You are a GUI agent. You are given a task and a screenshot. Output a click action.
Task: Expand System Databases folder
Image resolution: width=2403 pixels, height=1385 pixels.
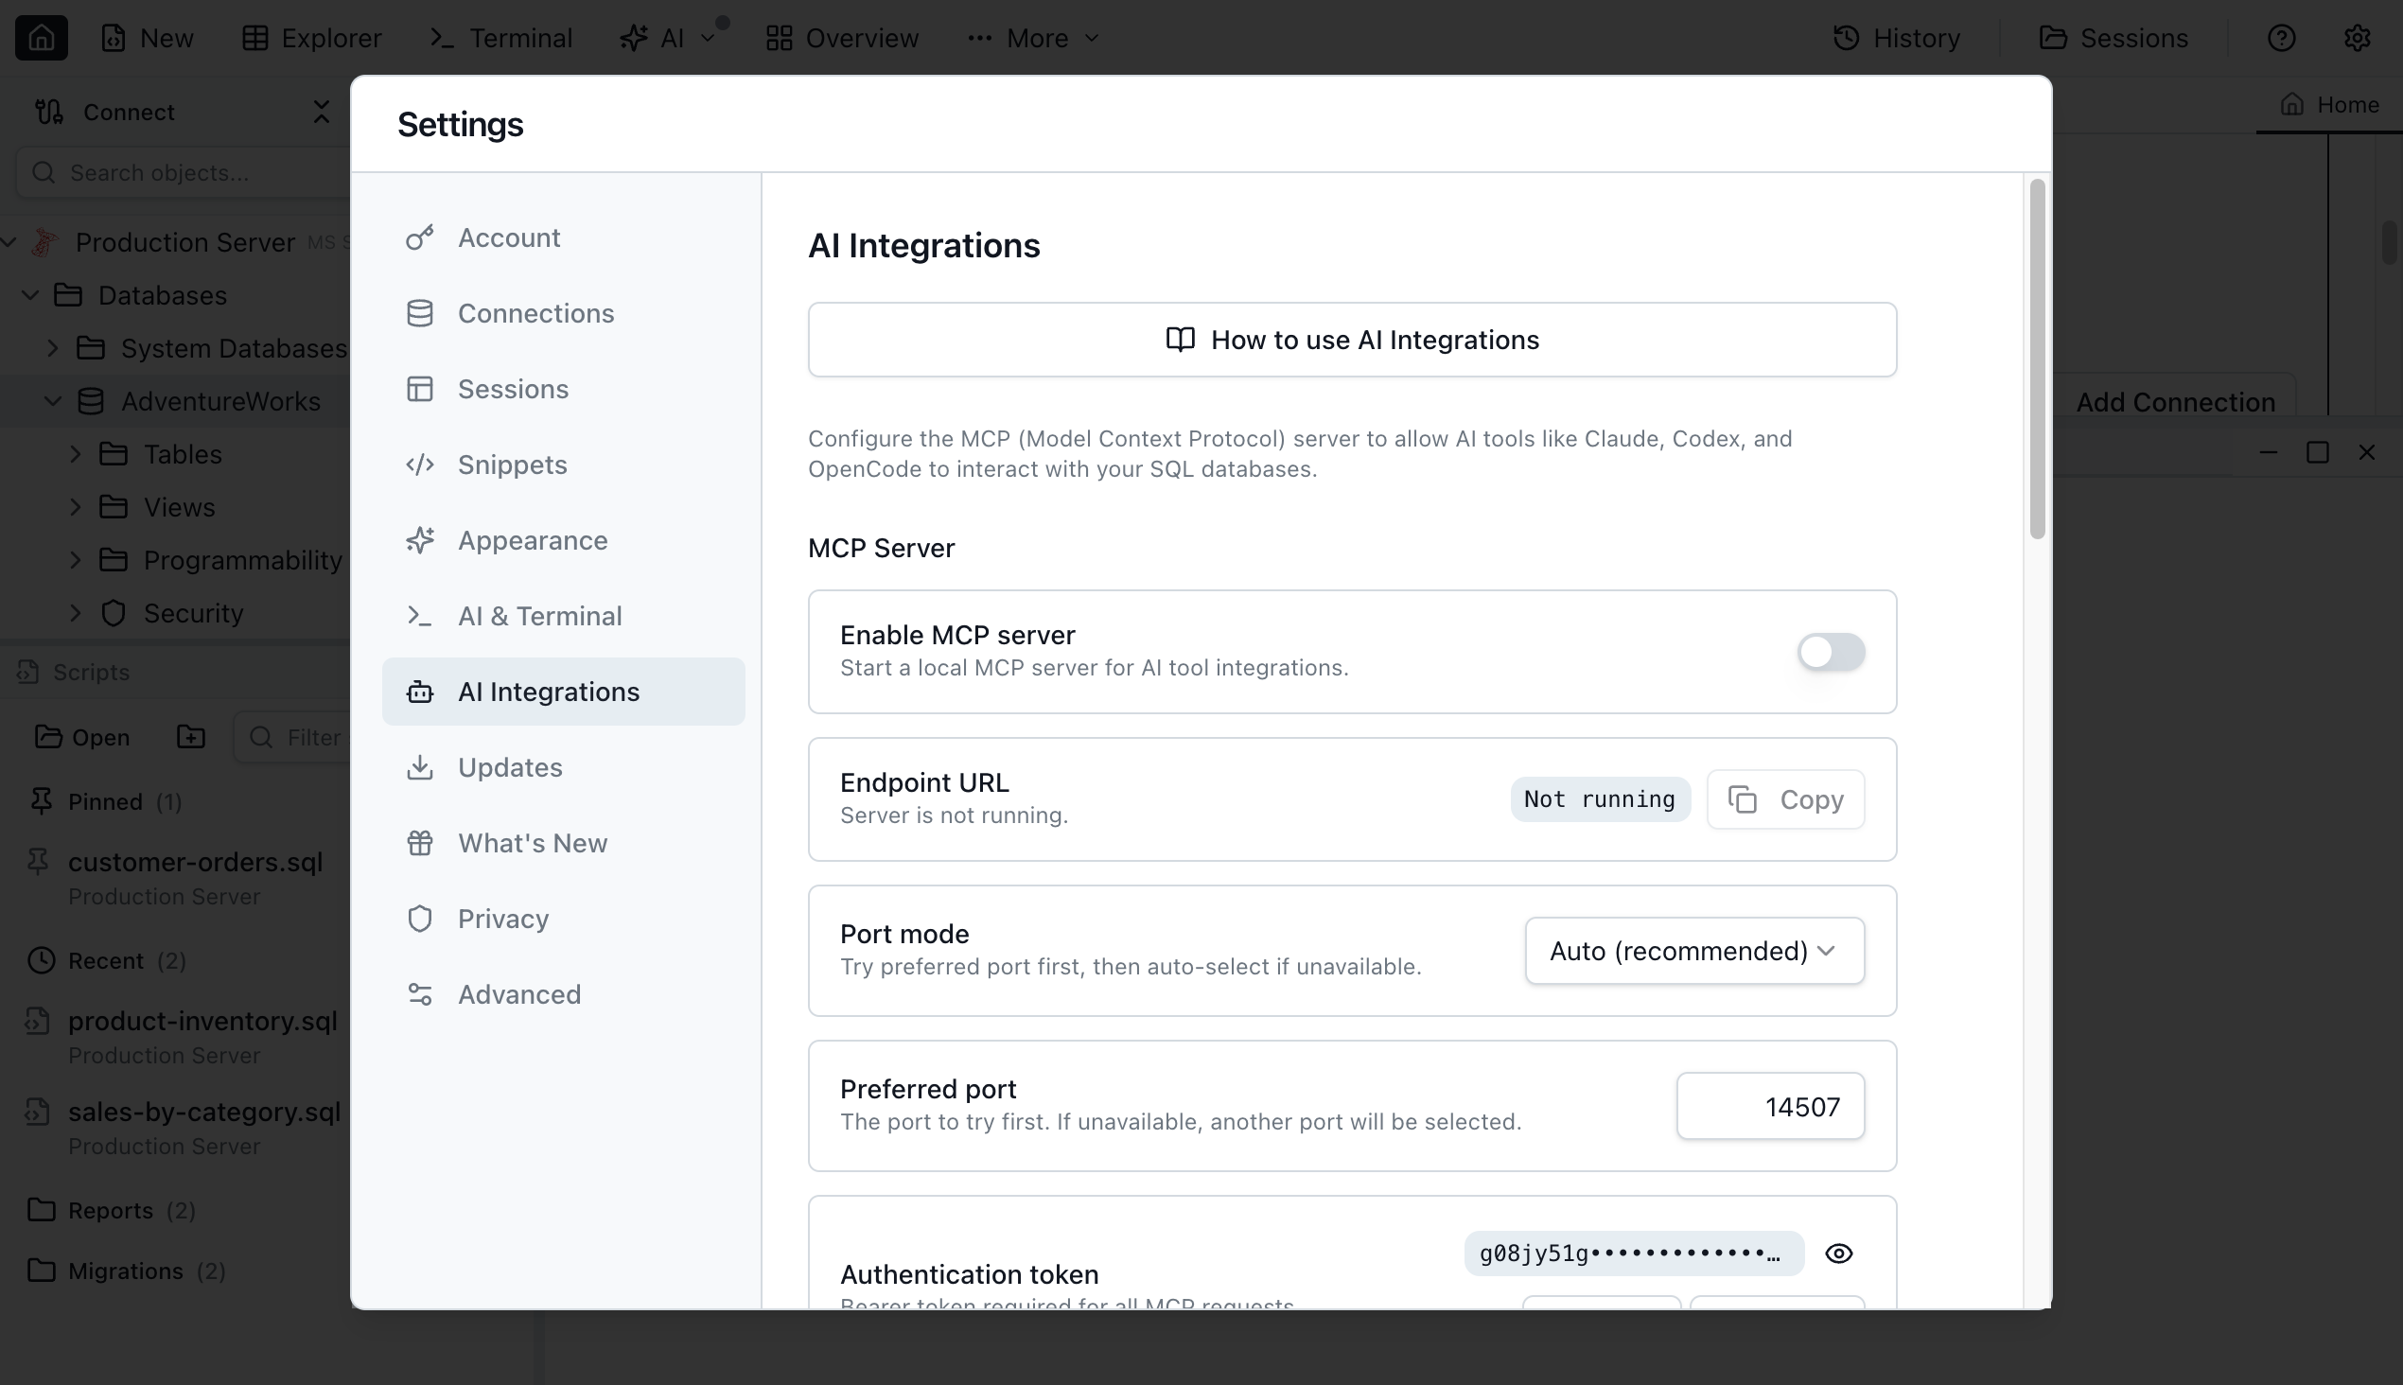click(x=53, y=348)
